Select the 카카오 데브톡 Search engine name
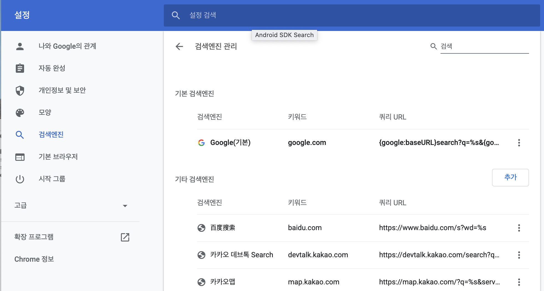This screenshot has height=291, width=544. click(242, 255)
